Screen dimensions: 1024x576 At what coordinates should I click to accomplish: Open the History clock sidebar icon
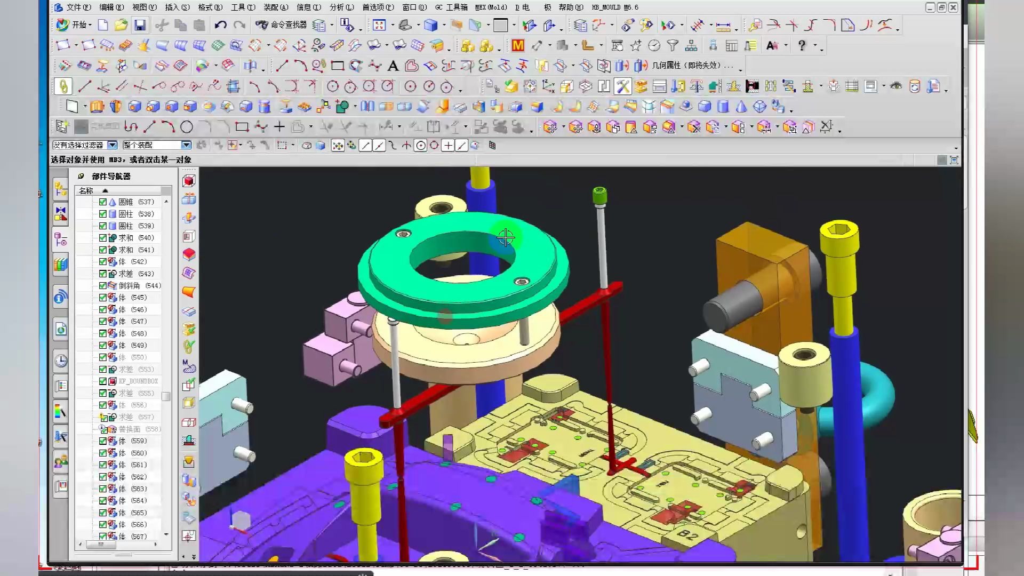point(61,361)
